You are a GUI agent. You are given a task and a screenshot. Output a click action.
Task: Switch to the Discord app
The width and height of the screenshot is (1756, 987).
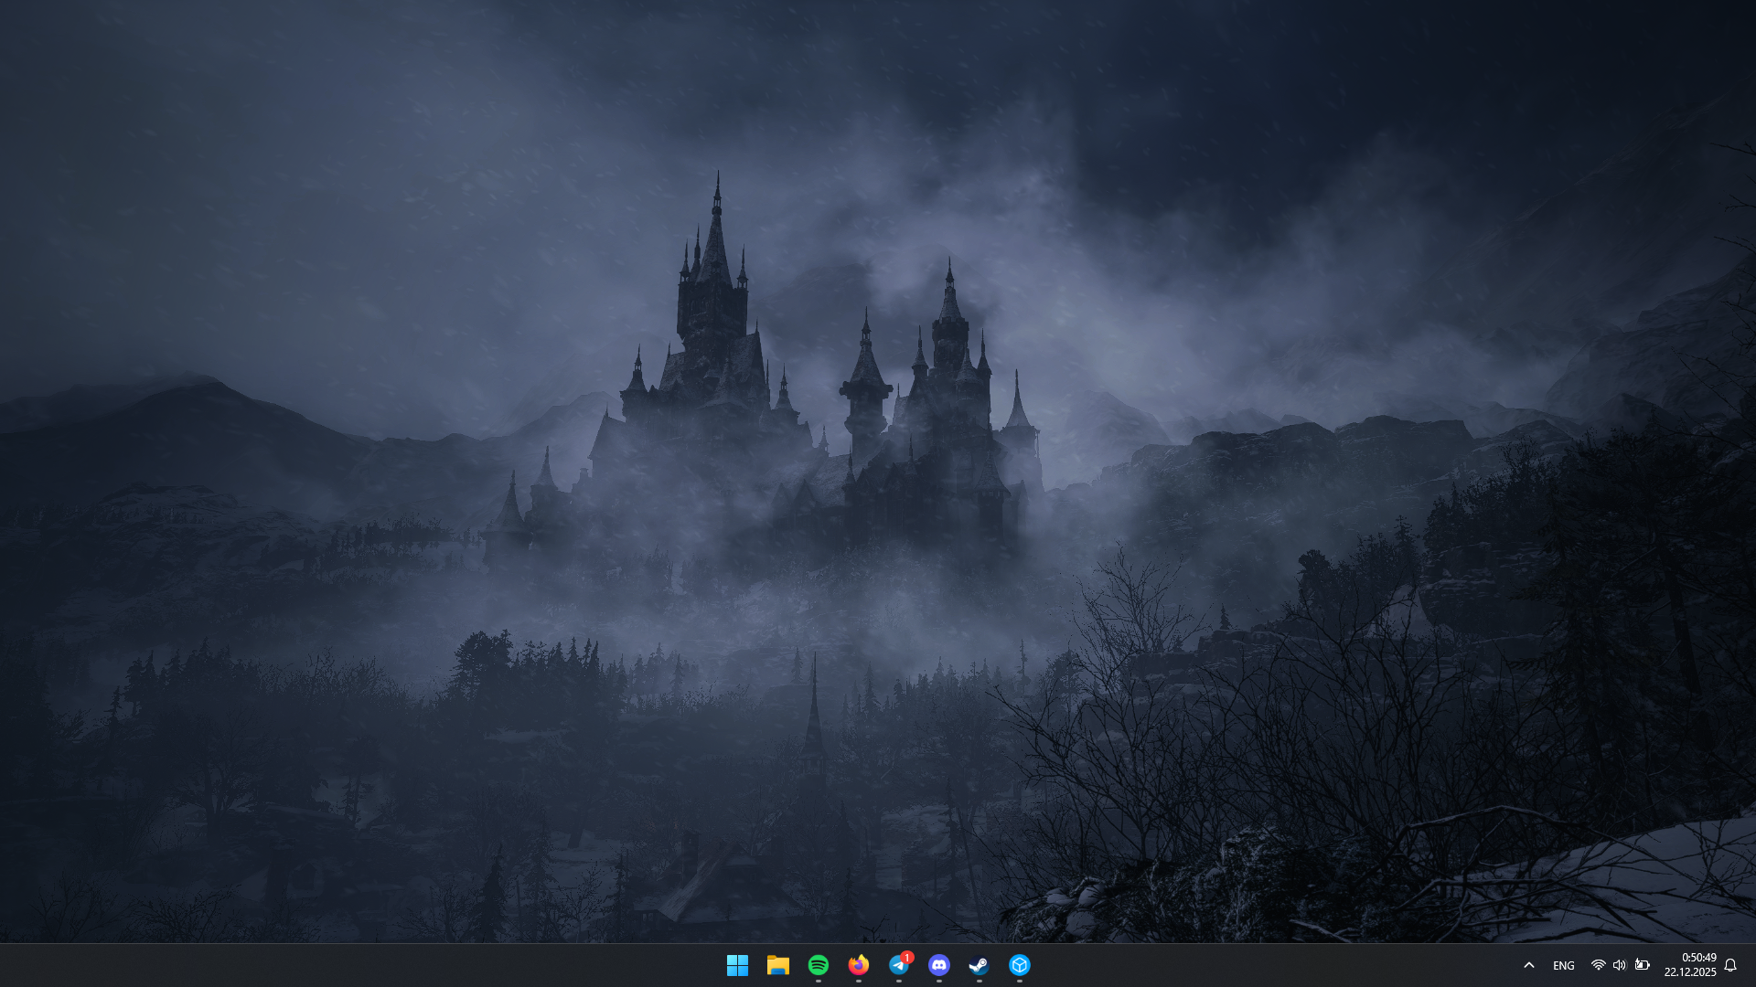938,965
